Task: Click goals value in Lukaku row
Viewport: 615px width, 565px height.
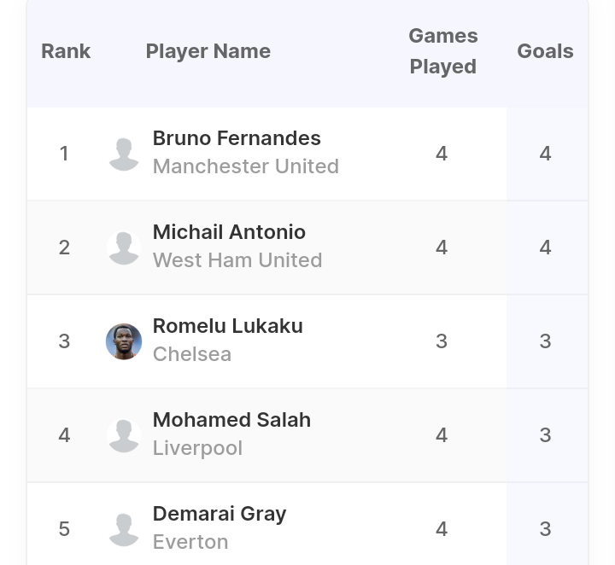Action: pos(545,341)
